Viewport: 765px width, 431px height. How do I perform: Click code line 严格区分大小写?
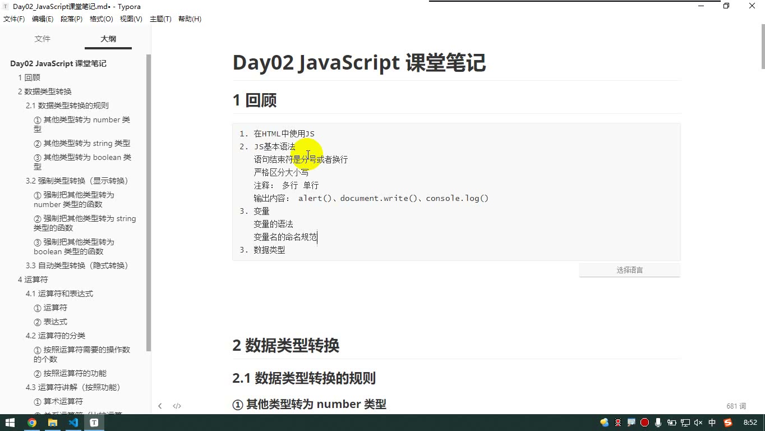click(281, 172)
